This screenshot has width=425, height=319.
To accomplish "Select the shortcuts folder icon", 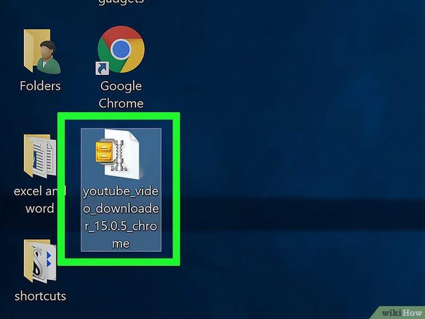I will [x=40, y=262].
